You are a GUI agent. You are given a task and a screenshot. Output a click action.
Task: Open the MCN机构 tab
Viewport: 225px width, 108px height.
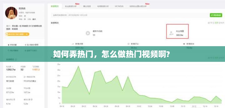point(119,6)
